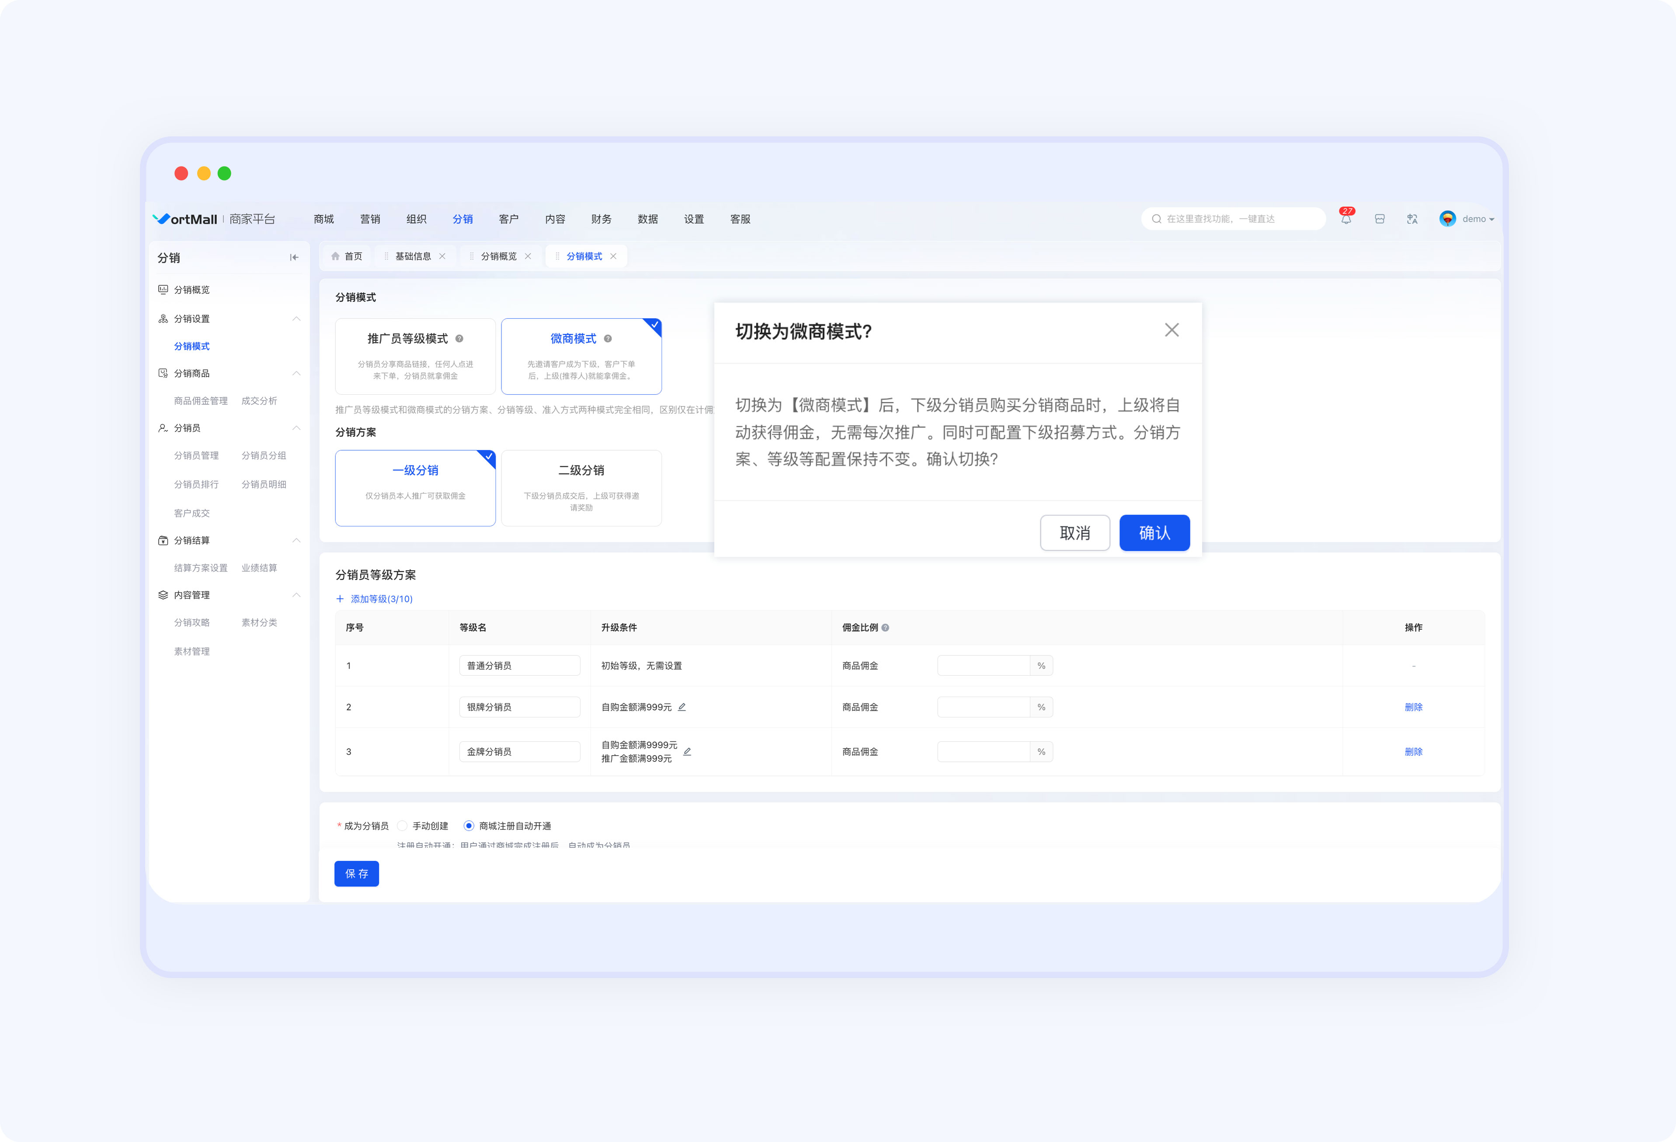Open the 商城 top menu

point(324,219)
